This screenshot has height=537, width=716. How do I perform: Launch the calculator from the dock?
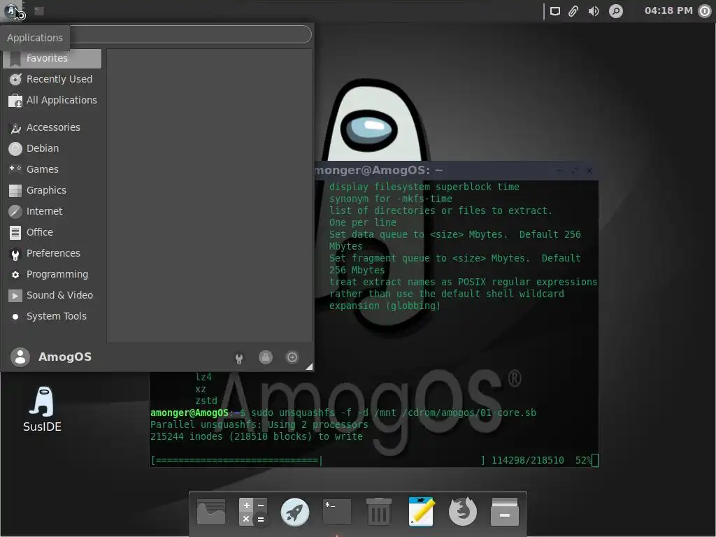coord(253,512)
